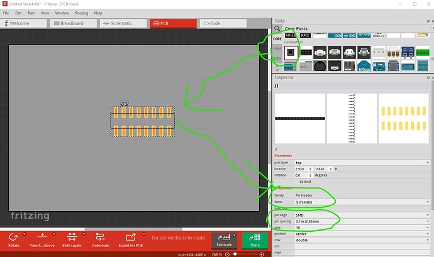Select the J1 header footprint on the PCB
The image size is (434, 257).
142,121
